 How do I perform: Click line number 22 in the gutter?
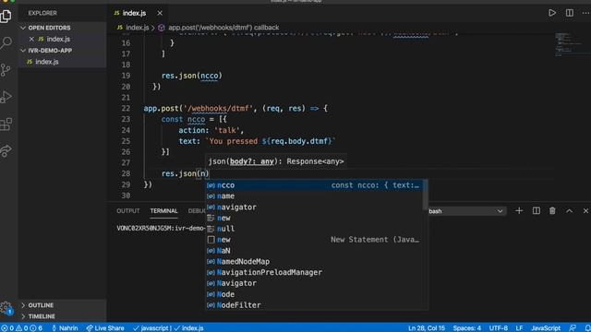pyautogui.click(x=126, y=109)
